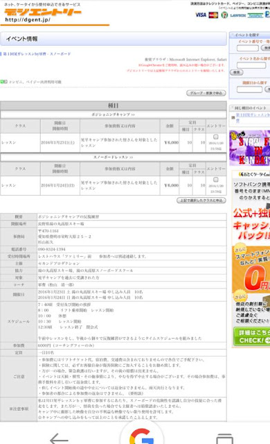The height and width of the screenshot is (444, 270).
Task: Click the 同じ種目のイベント sidebar heading
Action: coord(251,108)
